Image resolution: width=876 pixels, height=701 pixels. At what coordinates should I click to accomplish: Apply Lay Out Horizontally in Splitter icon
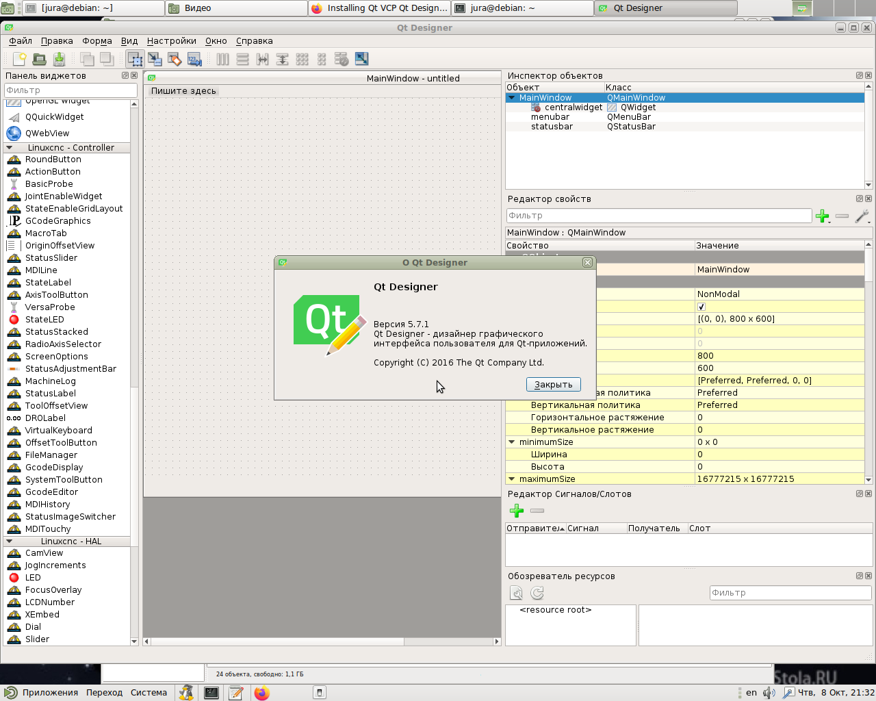click(x=262, y=59)
